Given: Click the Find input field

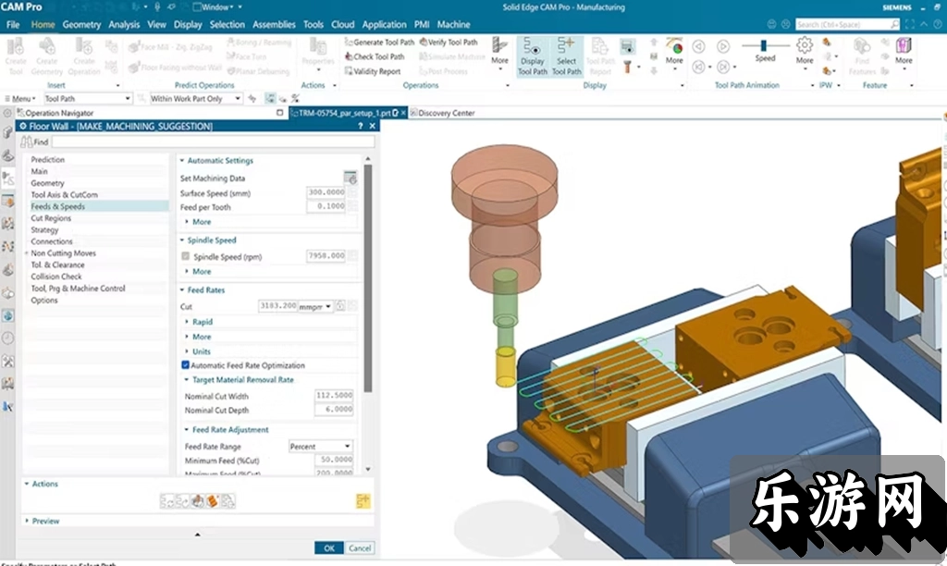Looking at the screenshot, I should point(213,141).
